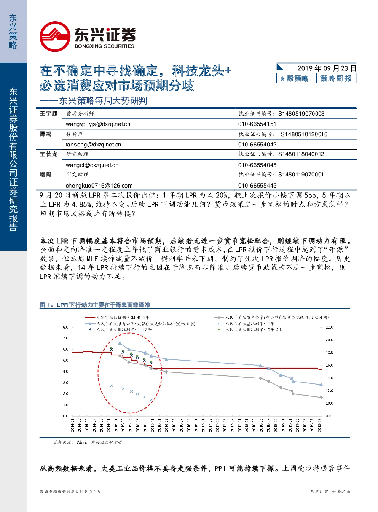The width and height of the screenshot is (378, 512).
Task: Click the figure caption '图1：LPR下行动力主要在于降息而非降准'
Action: point(95,305)
